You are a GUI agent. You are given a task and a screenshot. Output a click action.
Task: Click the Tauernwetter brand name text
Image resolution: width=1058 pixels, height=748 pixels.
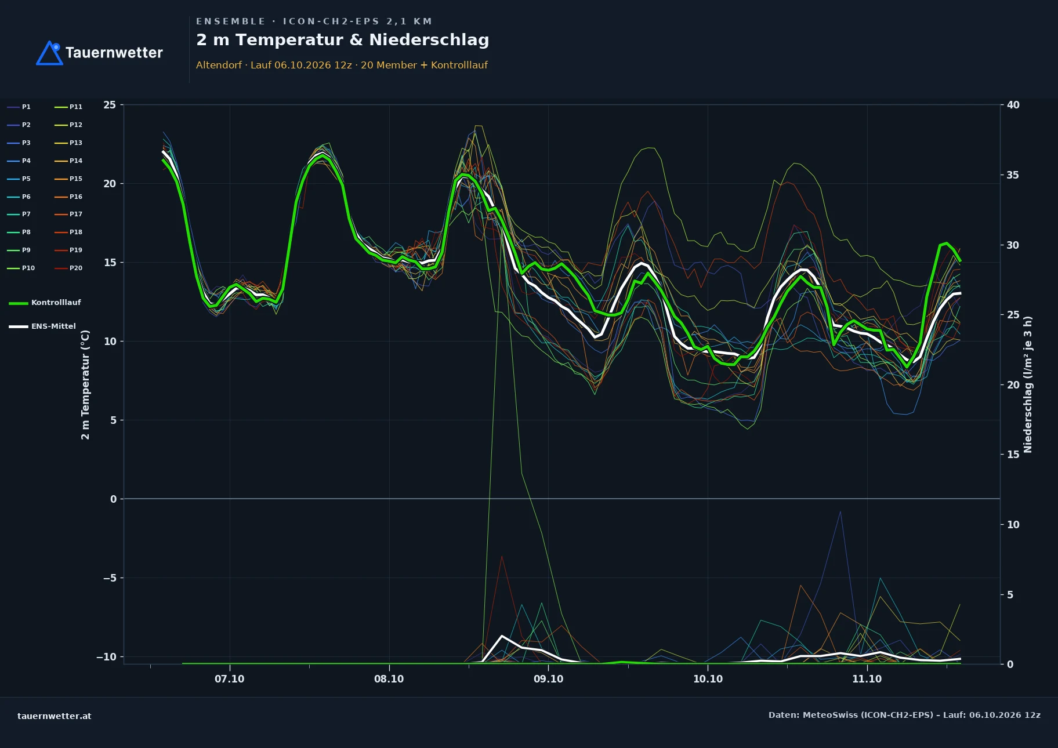pyautogui.click(x=114, y=53)
